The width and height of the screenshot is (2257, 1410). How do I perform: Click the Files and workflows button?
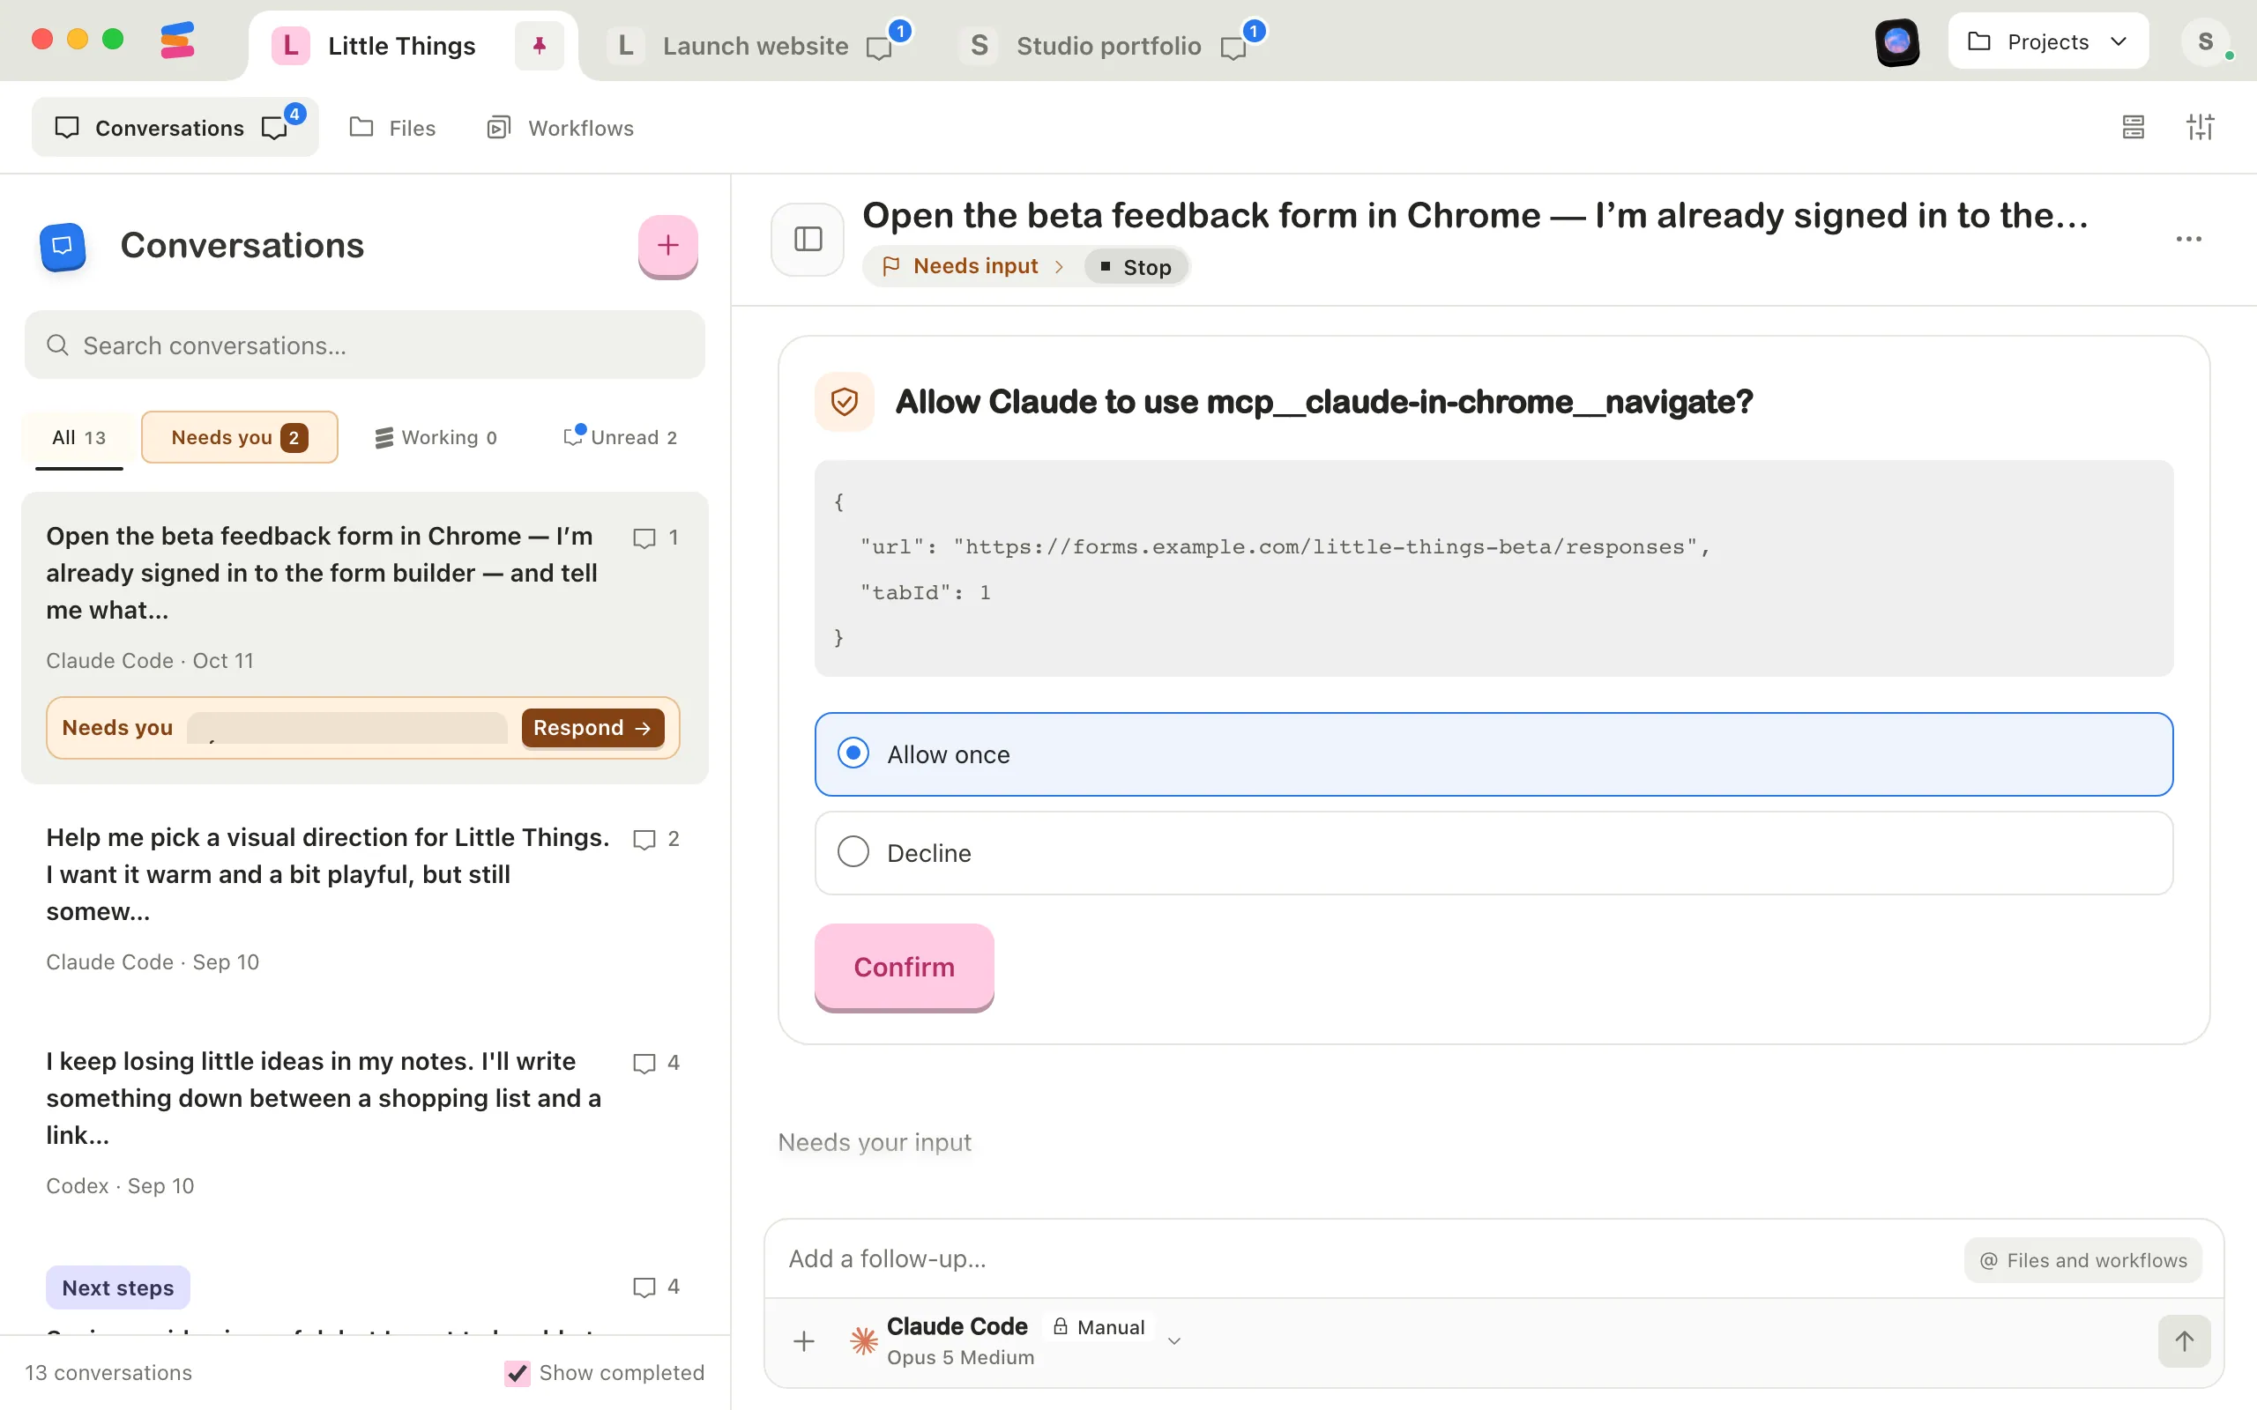2082,1260
